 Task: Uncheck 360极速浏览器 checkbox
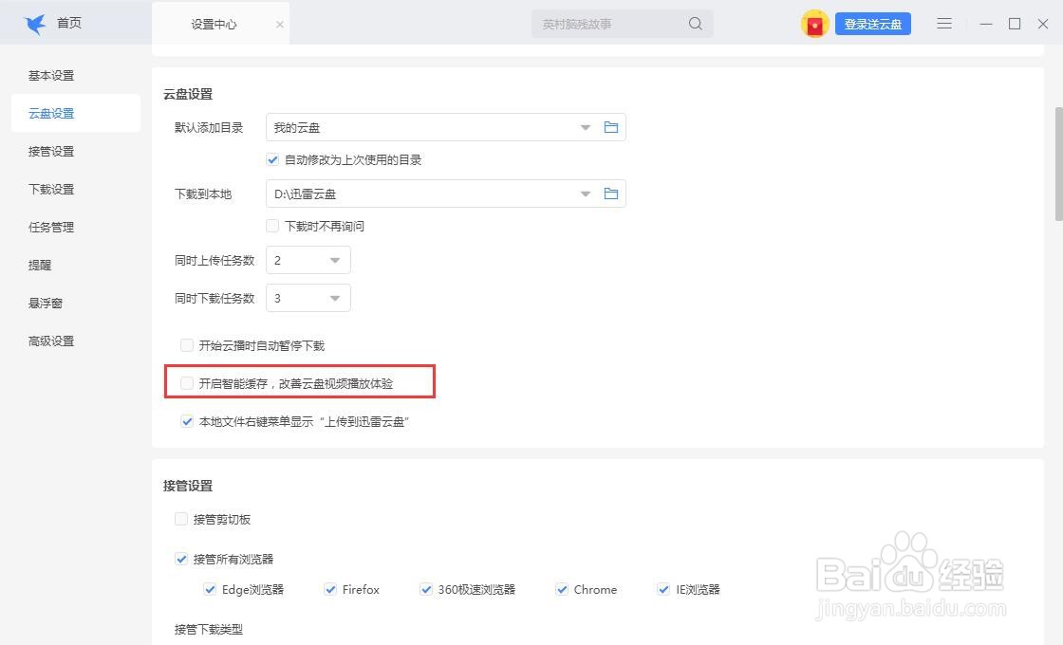pyautogui.click(x=426, y=589)
